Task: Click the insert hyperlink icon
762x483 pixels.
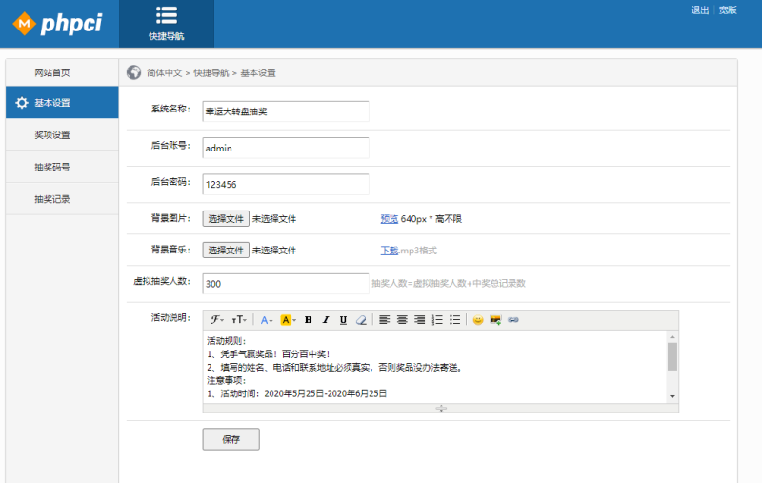Action: tap(513, 320)
